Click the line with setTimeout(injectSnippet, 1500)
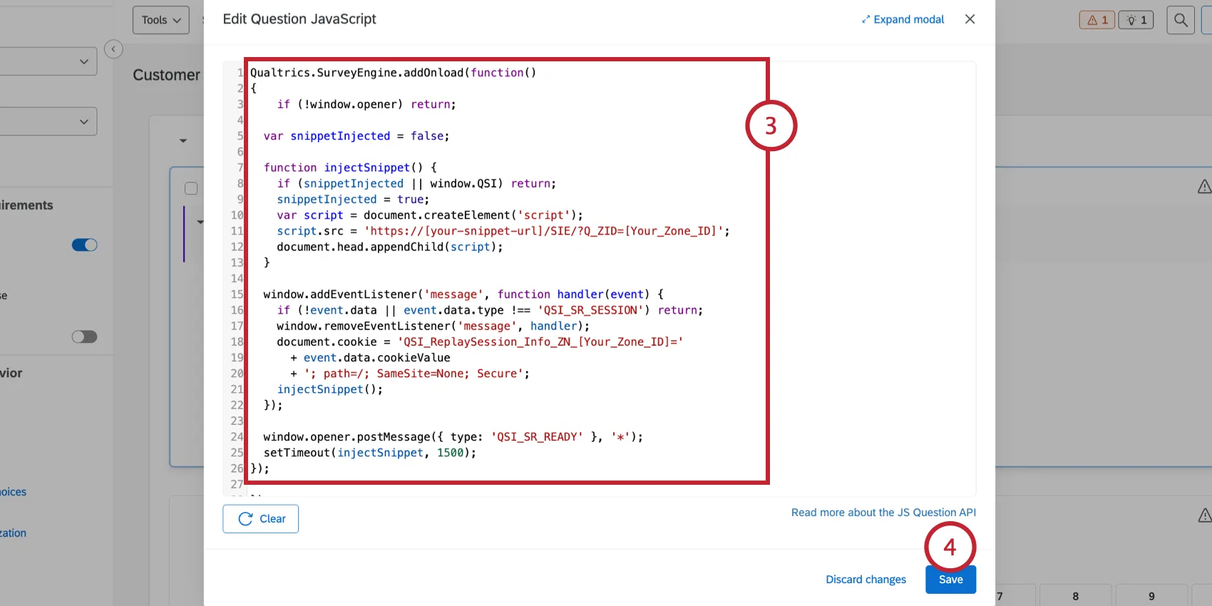The height and width of the screenshot is (606, 1212). coord(370,453)
